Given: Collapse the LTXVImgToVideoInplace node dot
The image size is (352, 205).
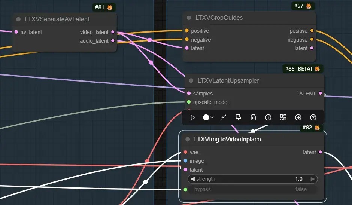Looking at the screenshot, I should point(188,139).
